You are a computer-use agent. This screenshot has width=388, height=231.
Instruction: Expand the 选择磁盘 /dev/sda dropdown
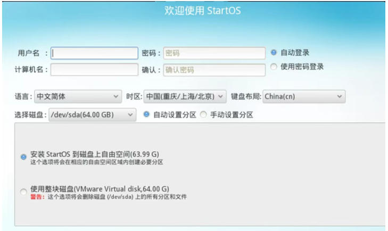[x=92, y=114]
